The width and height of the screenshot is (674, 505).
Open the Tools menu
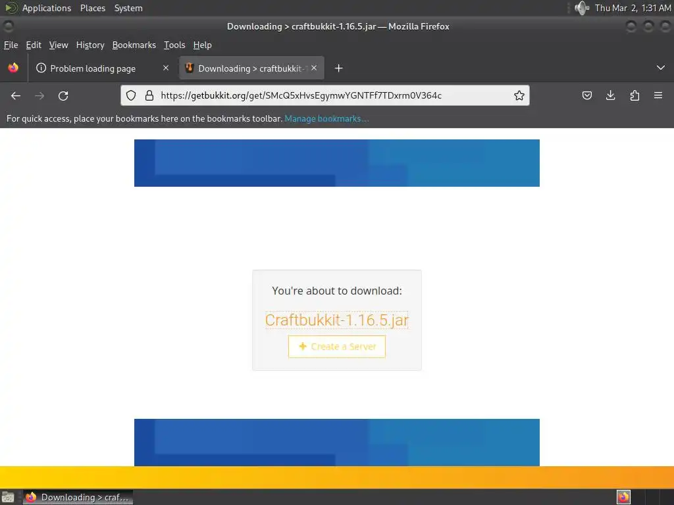pos(174,45)
